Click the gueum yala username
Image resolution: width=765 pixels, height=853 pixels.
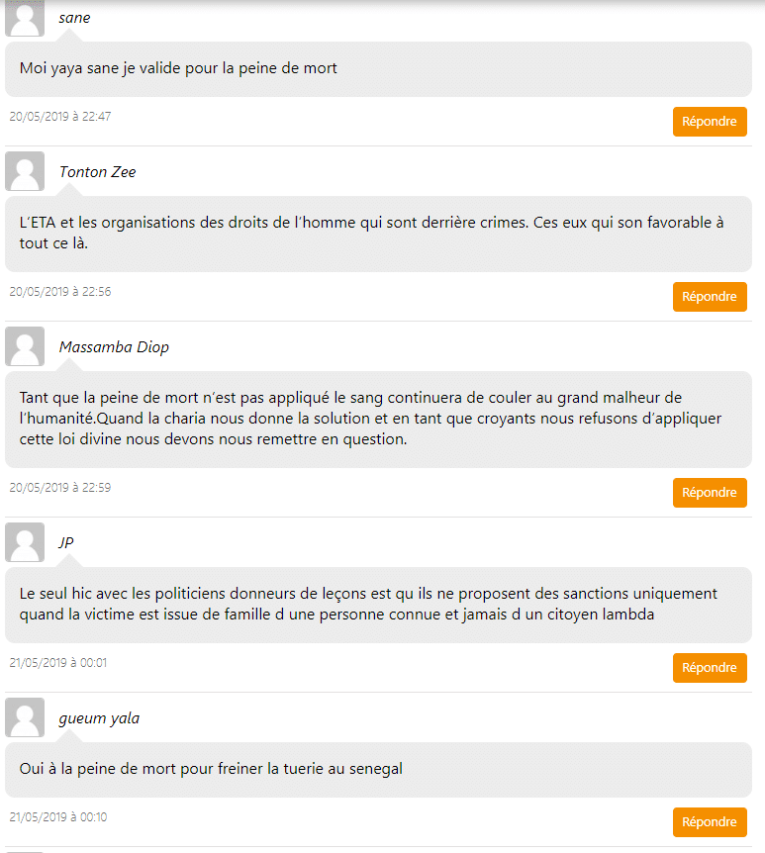[99, 718]
